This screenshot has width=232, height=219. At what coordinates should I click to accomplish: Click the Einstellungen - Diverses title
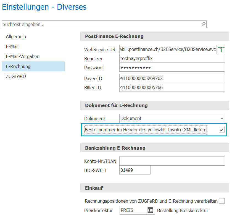coord(44,7)
